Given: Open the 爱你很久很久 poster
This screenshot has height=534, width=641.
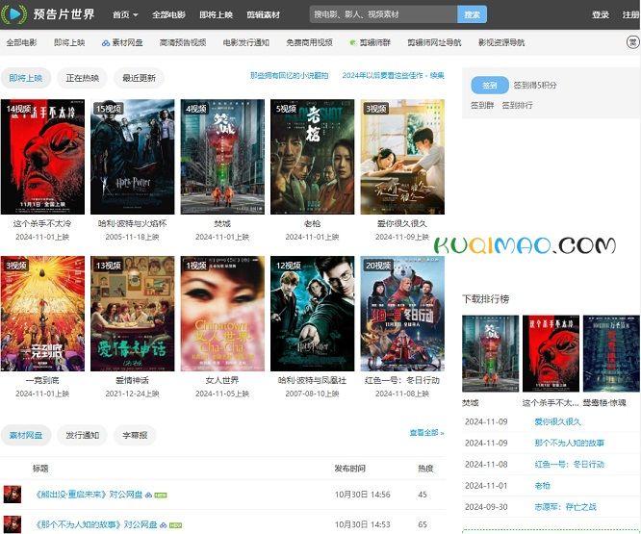Looking at the screenshot, I should pyautogui.click(x=402, y=157).
